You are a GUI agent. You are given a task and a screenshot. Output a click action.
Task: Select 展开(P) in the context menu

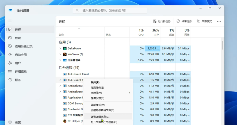coord(108,82)
